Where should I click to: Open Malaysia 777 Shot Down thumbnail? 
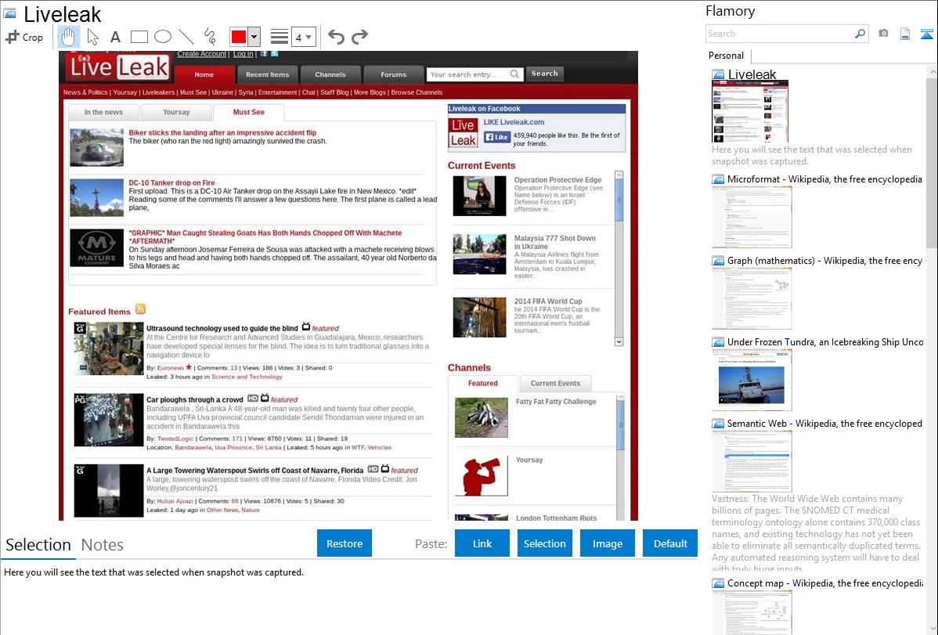[479, 254]
